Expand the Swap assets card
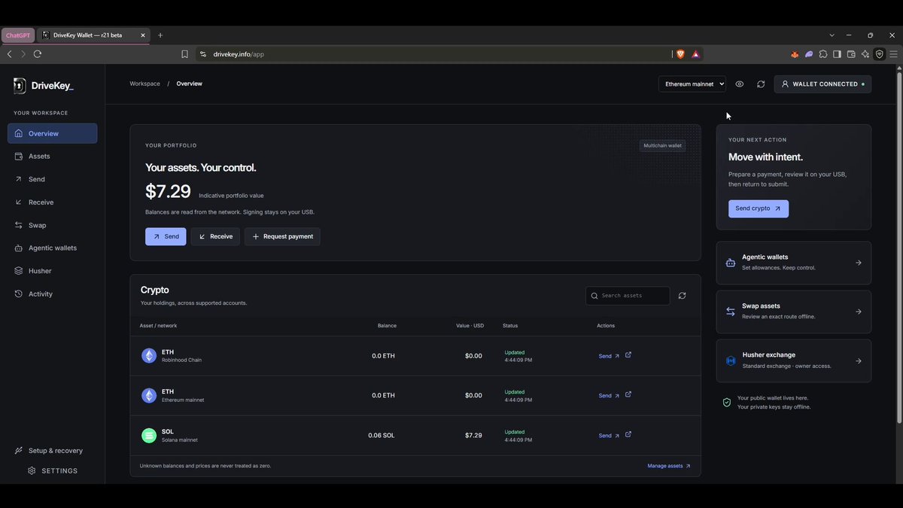This screenshot has height=508, width=903. (x=794, y=312)
